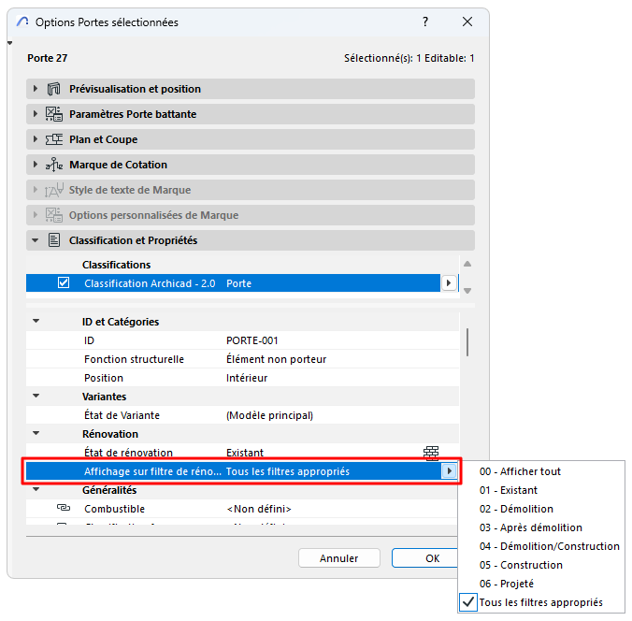The height and width of the screenshot is (621, 632).
Task: Click the Annuler button
Action: click(x=339, y=558)
